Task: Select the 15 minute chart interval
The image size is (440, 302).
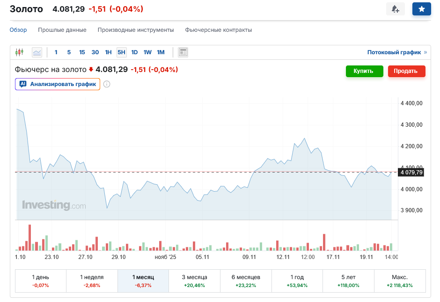Action: coord(82,52)
